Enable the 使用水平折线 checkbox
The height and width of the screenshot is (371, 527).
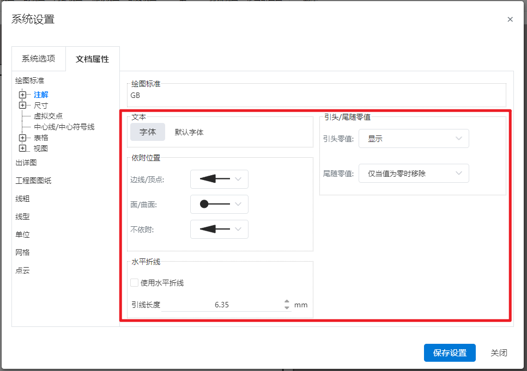coord(134,282)
